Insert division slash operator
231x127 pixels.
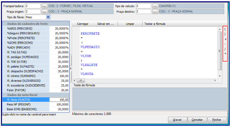point(225,49)
